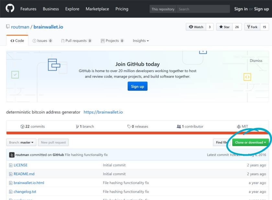Open the brainwallet.io repository name link
Image resolution: width=272 pixels, height=200 pixels.
(x=48, y=27)
